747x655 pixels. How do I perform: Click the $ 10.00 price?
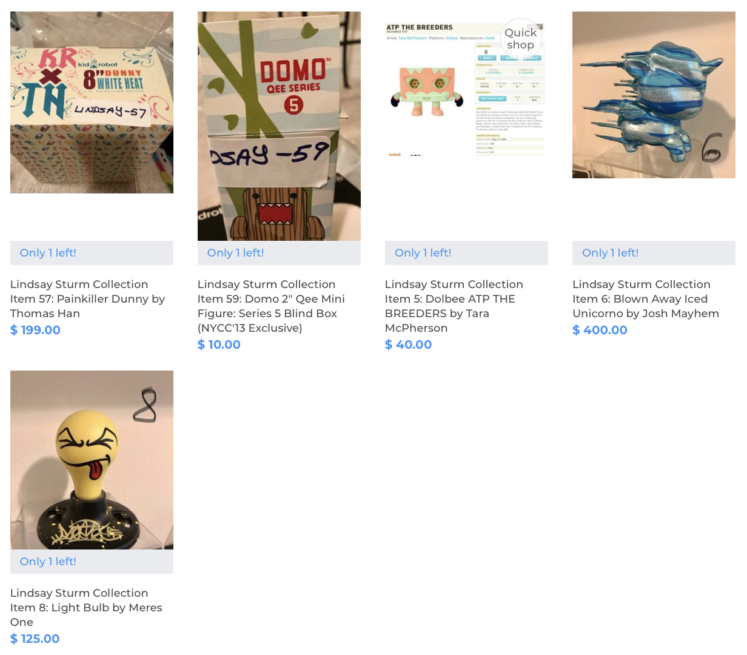219,344
